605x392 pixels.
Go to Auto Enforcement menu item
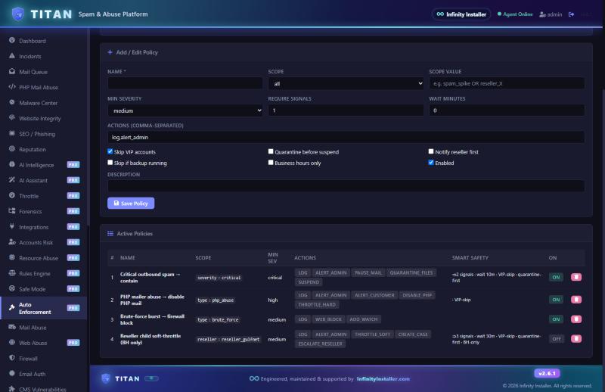coord(43,308)
